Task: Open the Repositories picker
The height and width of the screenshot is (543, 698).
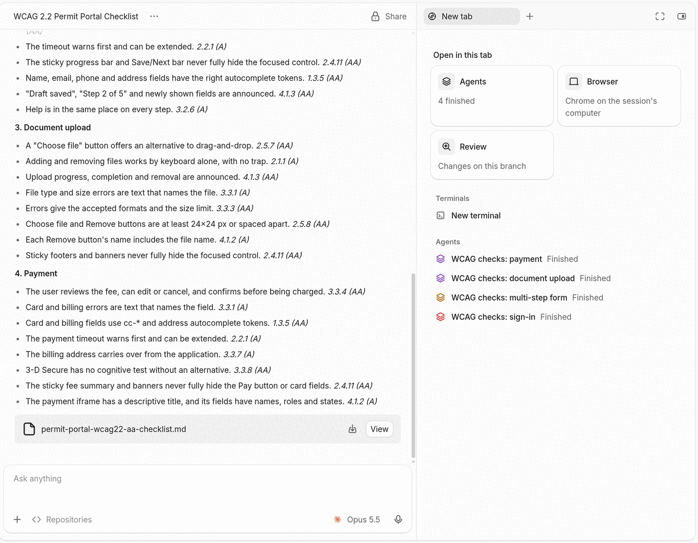Action: coord(62,520)
